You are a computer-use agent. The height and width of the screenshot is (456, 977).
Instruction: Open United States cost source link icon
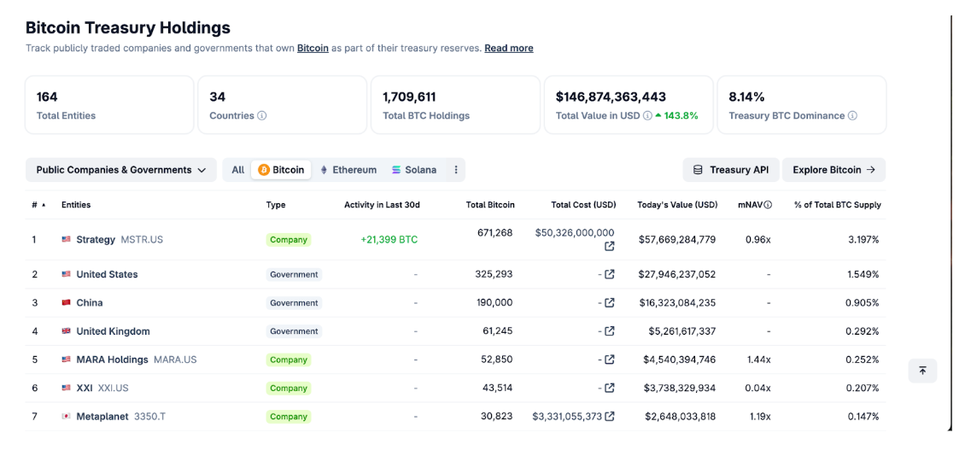[x=610, y=274]
